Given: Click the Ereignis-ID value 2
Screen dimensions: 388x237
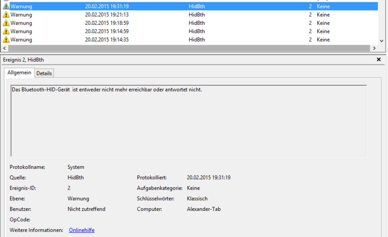Looking at the screenshot, I should (69, 188).
